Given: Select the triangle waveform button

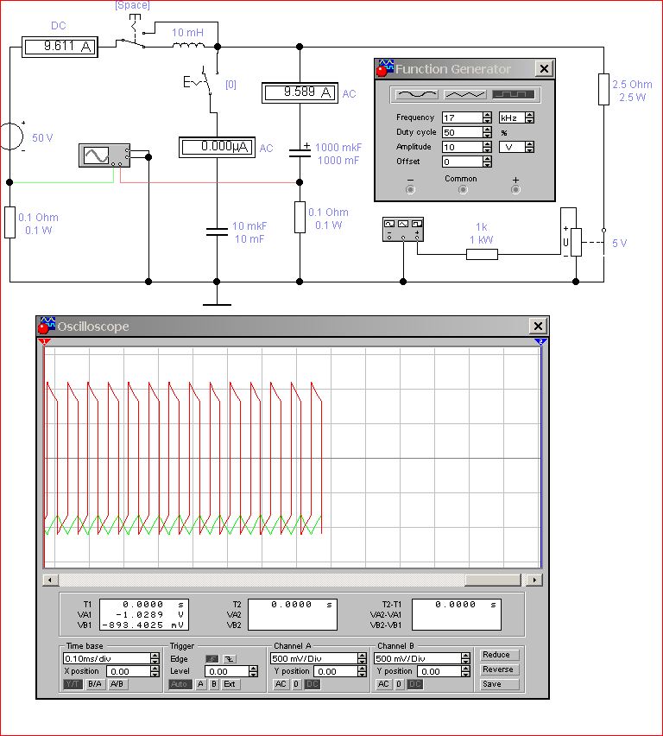Looking at the screenshot, I should click(464, 94).
